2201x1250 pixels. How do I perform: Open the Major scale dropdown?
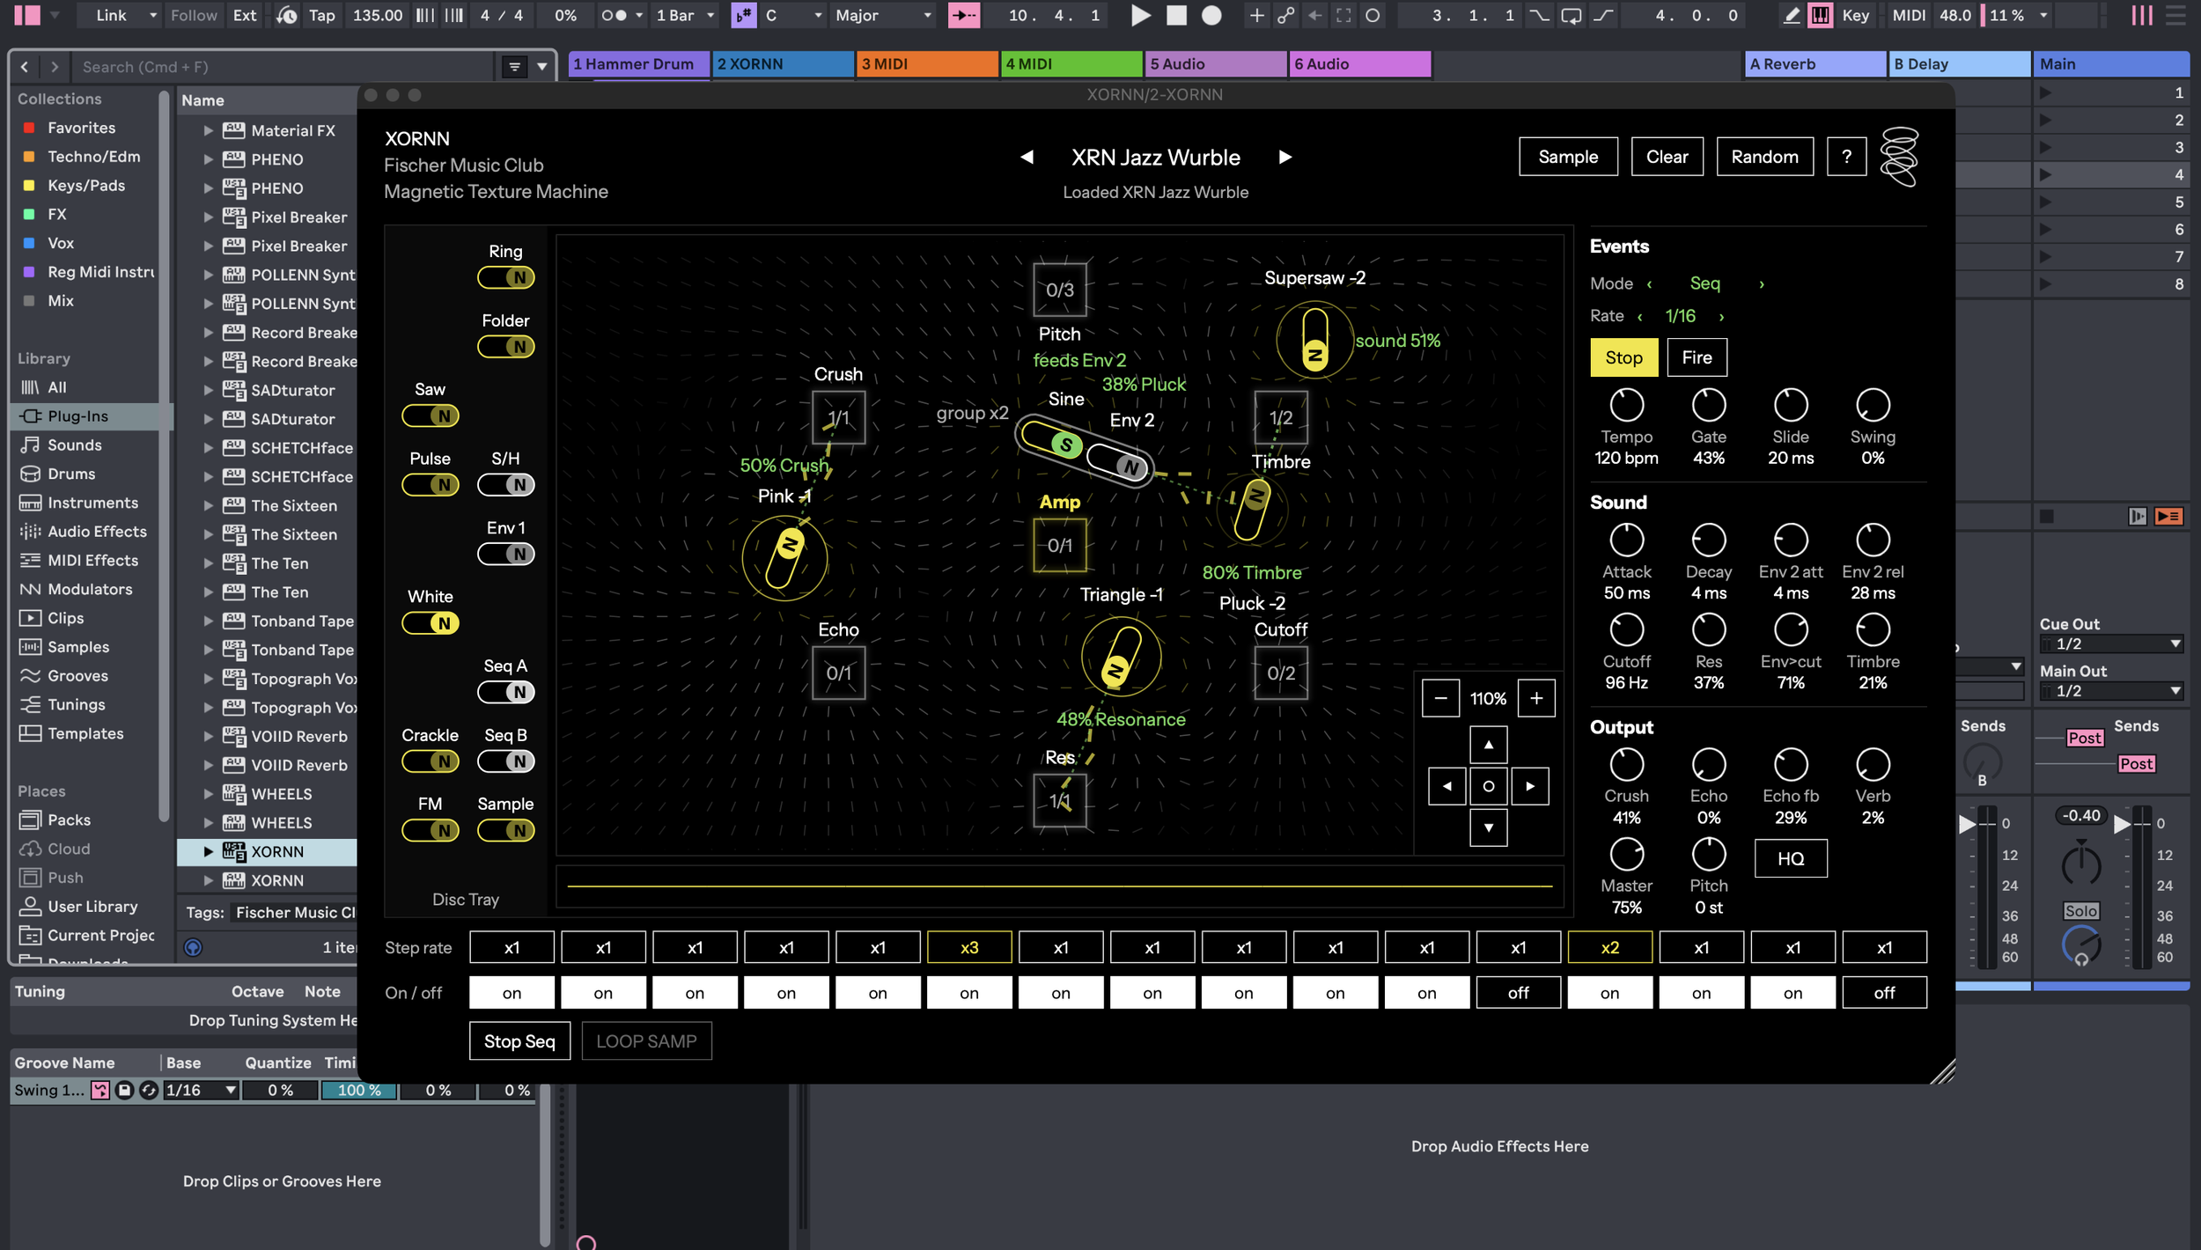click(x=881, y=15)
